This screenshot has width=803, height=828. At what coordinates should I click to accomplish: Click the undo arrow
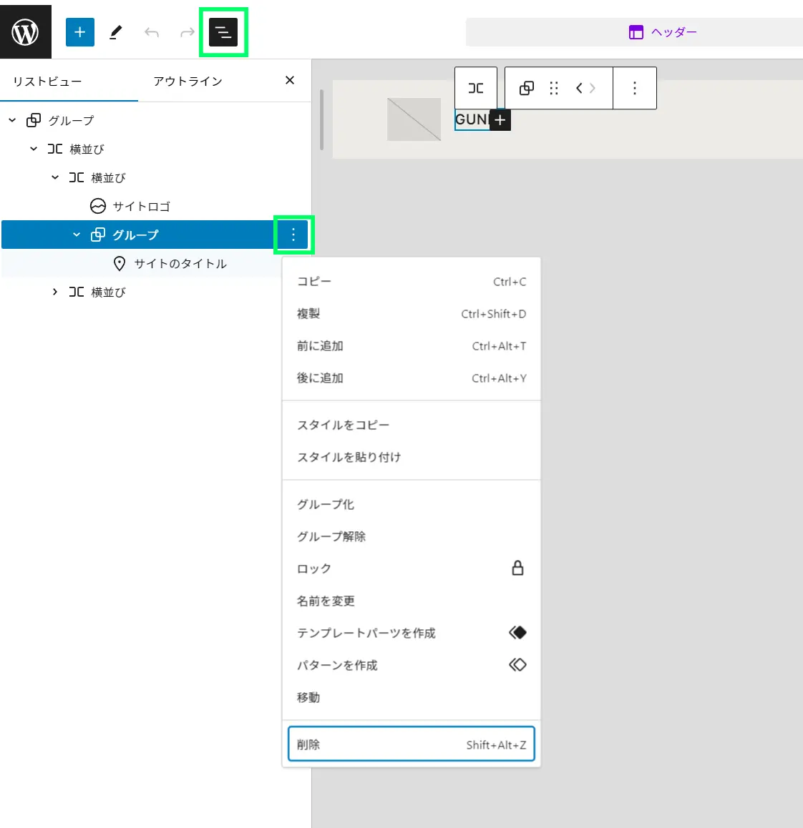[151, 32]
